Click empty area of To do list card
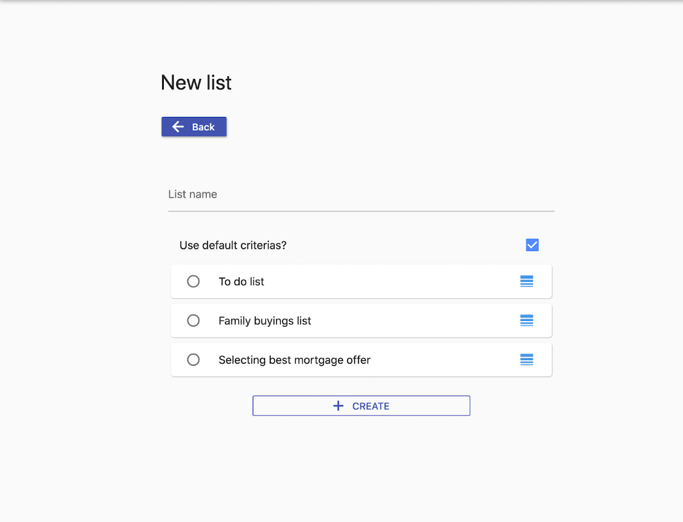 click(392, 282)
